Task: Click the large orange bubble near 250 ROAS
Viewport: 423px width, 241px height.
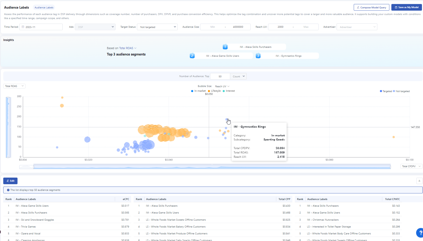Action: click(x=62, y=106)
